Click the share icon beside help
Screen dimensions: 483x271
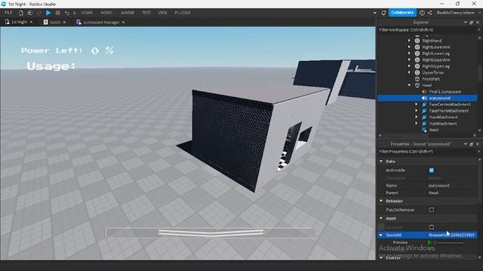[429, 13]
